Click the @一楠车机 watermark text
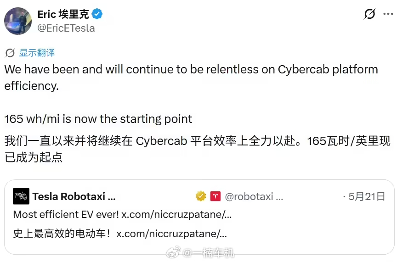 point(208,253)
